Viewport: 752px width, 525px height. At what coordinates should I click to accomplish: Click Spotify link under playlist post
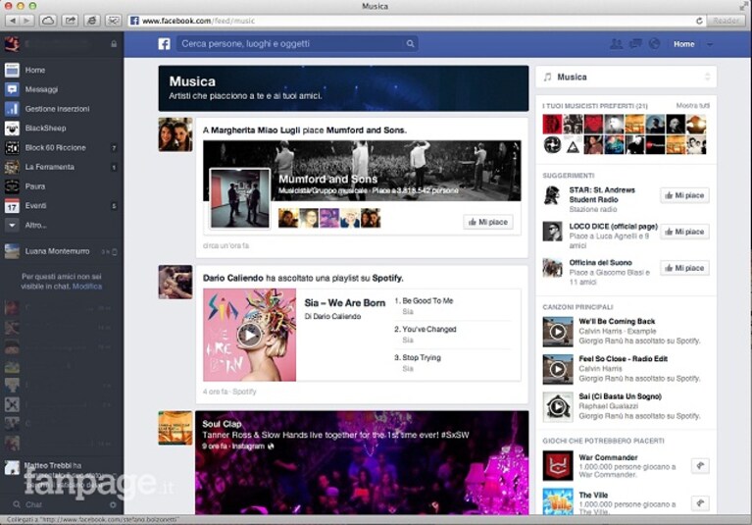point(244,392)
